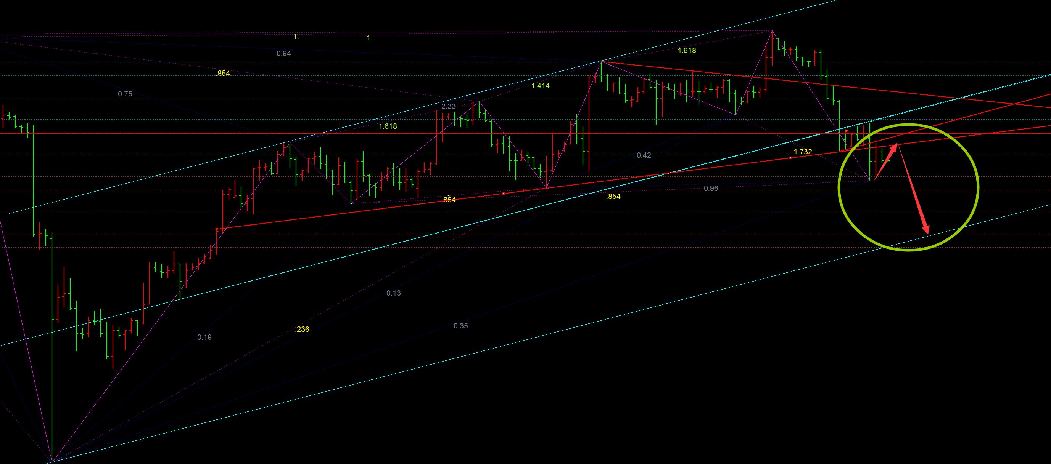Select the 0.42 ratio label
This screenshot has width=1051, height=464.
pyautogui.click(x=644, y=155)
